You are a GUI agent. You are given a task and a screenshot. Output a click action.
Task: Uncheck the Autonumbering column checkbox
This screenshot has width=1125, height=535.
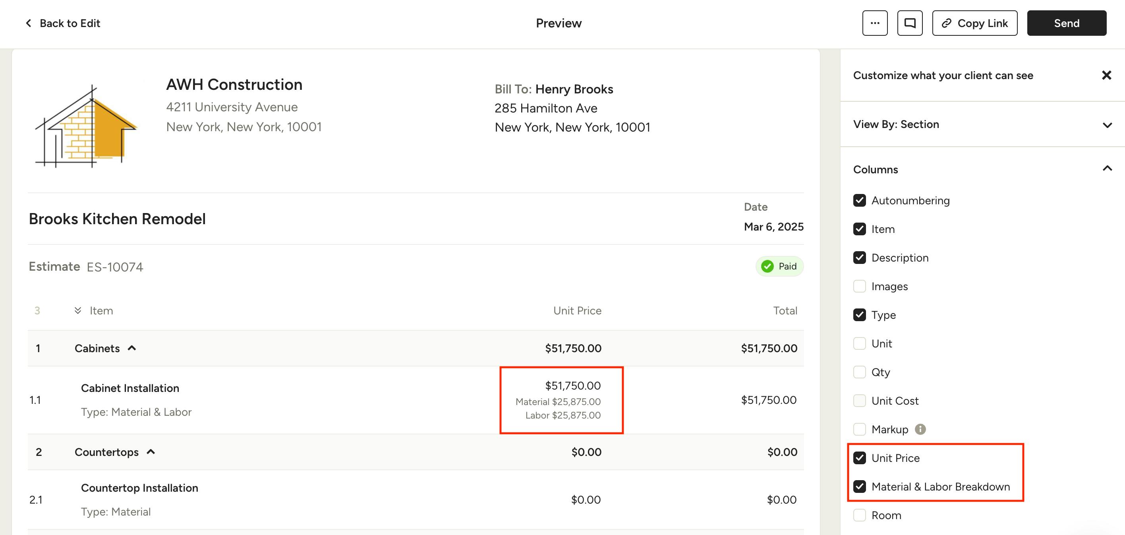point(860,200)
